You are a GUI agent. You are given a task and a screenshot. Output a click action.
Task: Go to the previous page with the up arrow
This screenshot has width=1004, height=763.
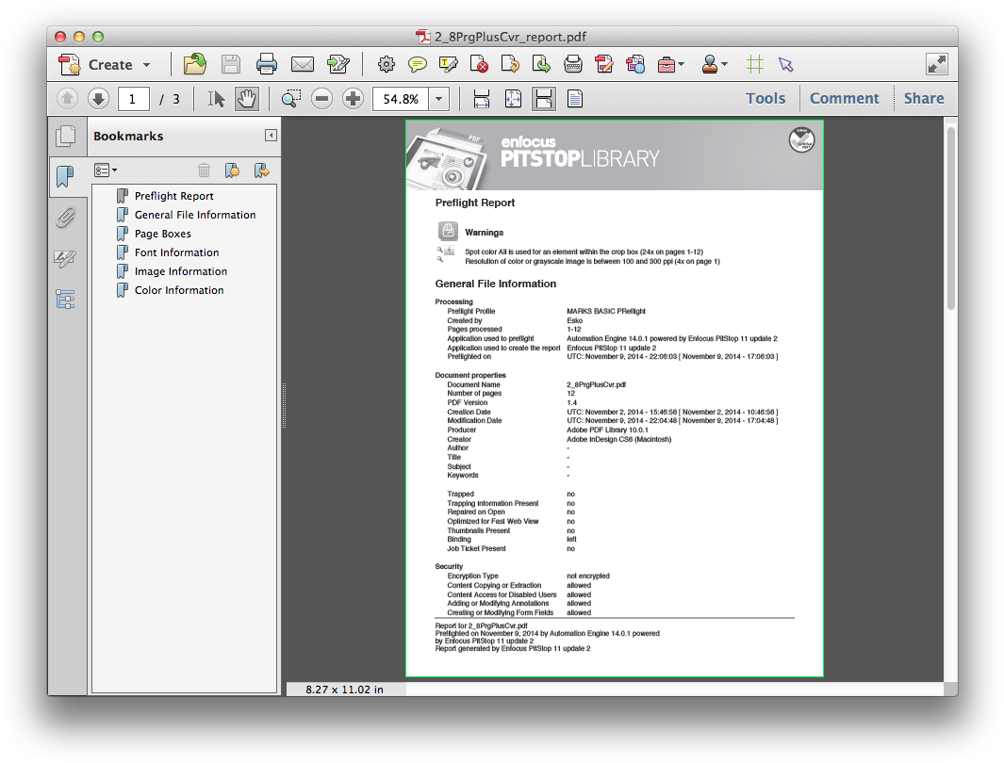[x=67, y=99]
